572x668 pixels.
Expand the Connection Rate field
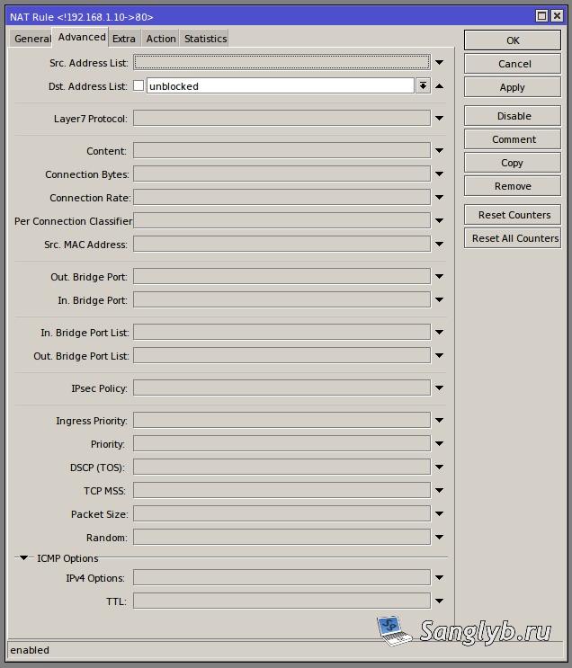[440, 197]
